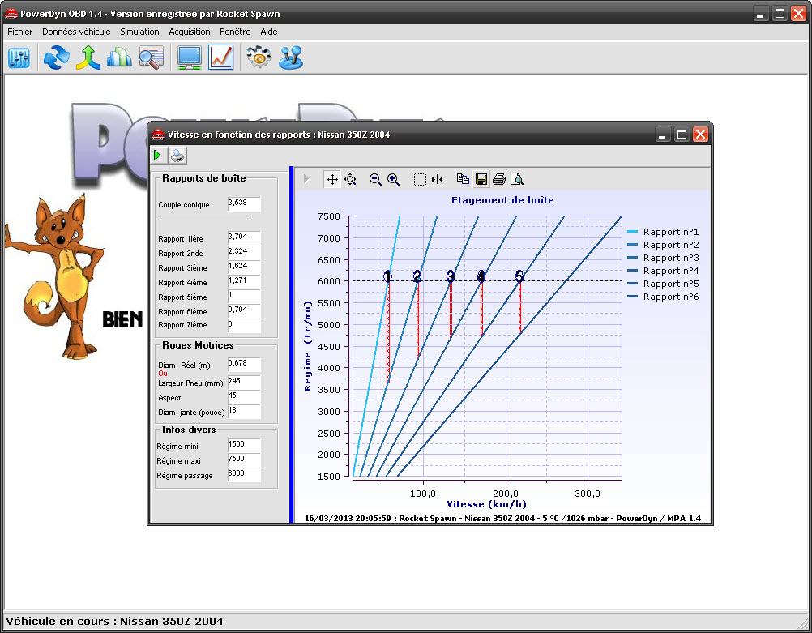Viewport: 812px width, 633px height.
Task: Click the blue circular arrows refresh icon
Action: coord(57,58)
